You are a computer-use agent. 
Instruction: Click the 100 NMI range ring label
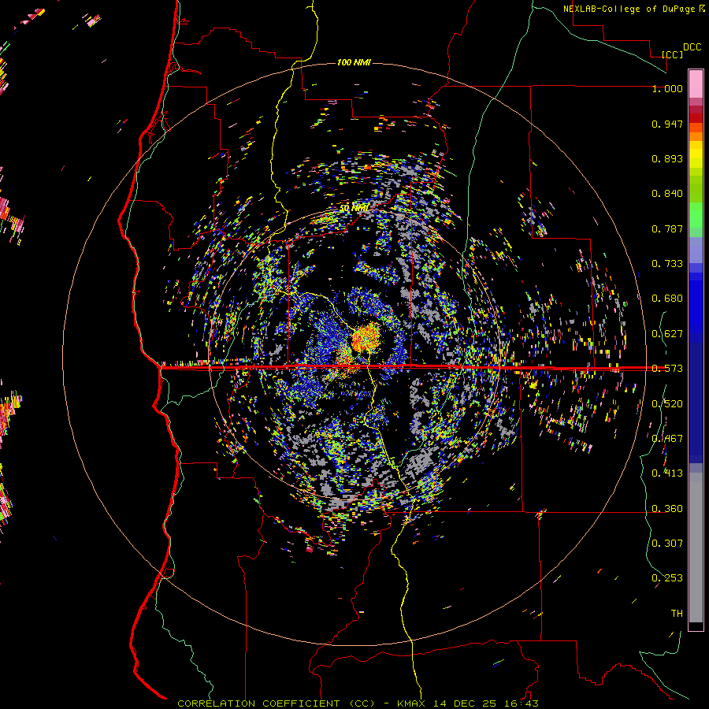pyautogui.click(x=354, y=62)
